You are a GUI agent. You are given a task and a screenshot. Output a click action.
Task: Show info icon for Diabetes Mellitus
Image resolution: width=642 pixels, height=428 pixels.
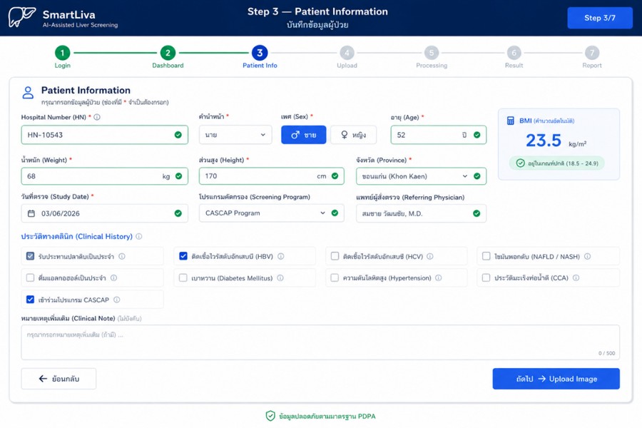point(280,277)
